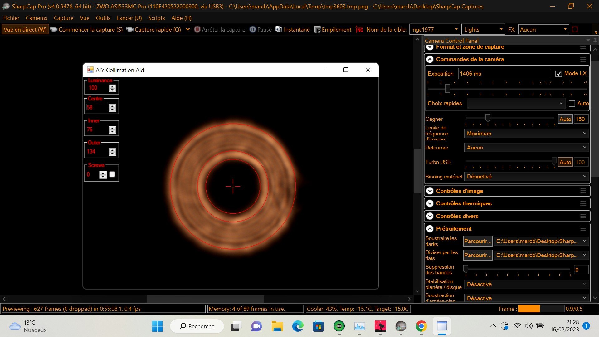Open Prétraitement hamburger menu
The image size is (599, 337).
coord(583,229)
